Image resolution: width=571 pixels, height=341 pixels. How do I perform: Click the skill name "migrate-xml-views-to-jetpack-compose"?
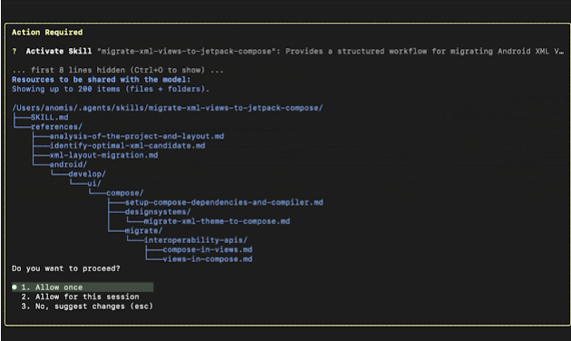pos(187,51)
